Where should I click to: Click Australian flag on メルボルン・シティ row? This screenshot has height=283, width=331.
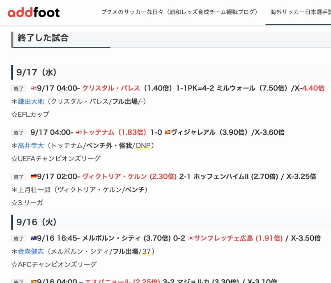[34, 238]
